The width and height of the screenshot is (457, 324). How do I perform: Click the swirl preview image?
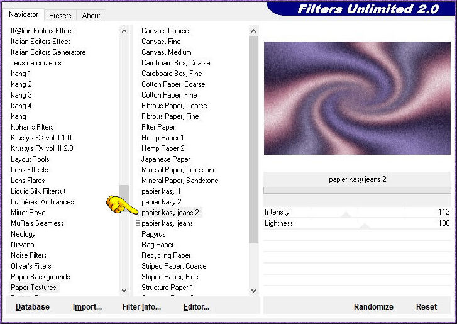point(357,98)
